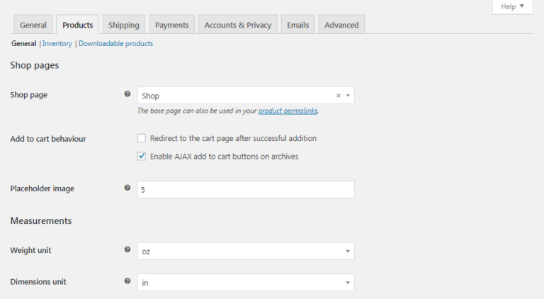Select the Emails tab

[x=297, y=25]
